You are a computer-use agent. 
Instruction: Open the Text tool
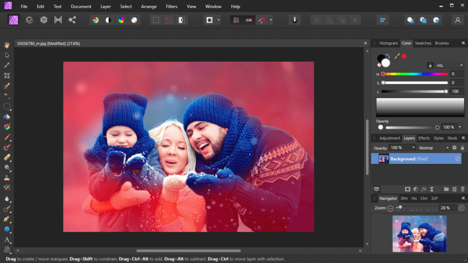click(6, 240)
